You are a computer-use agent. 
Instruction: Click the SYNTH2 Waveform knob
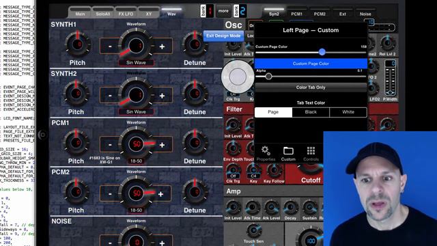click(136, 94)
